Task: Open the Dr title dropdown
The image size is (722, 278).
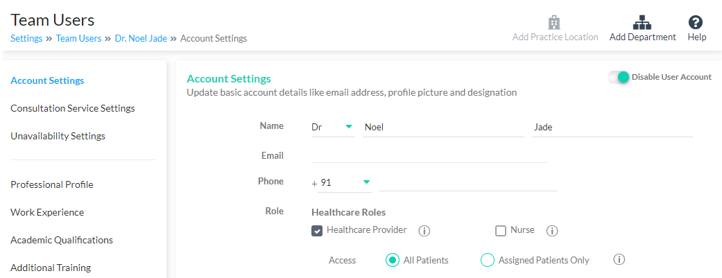Action: 333,128
